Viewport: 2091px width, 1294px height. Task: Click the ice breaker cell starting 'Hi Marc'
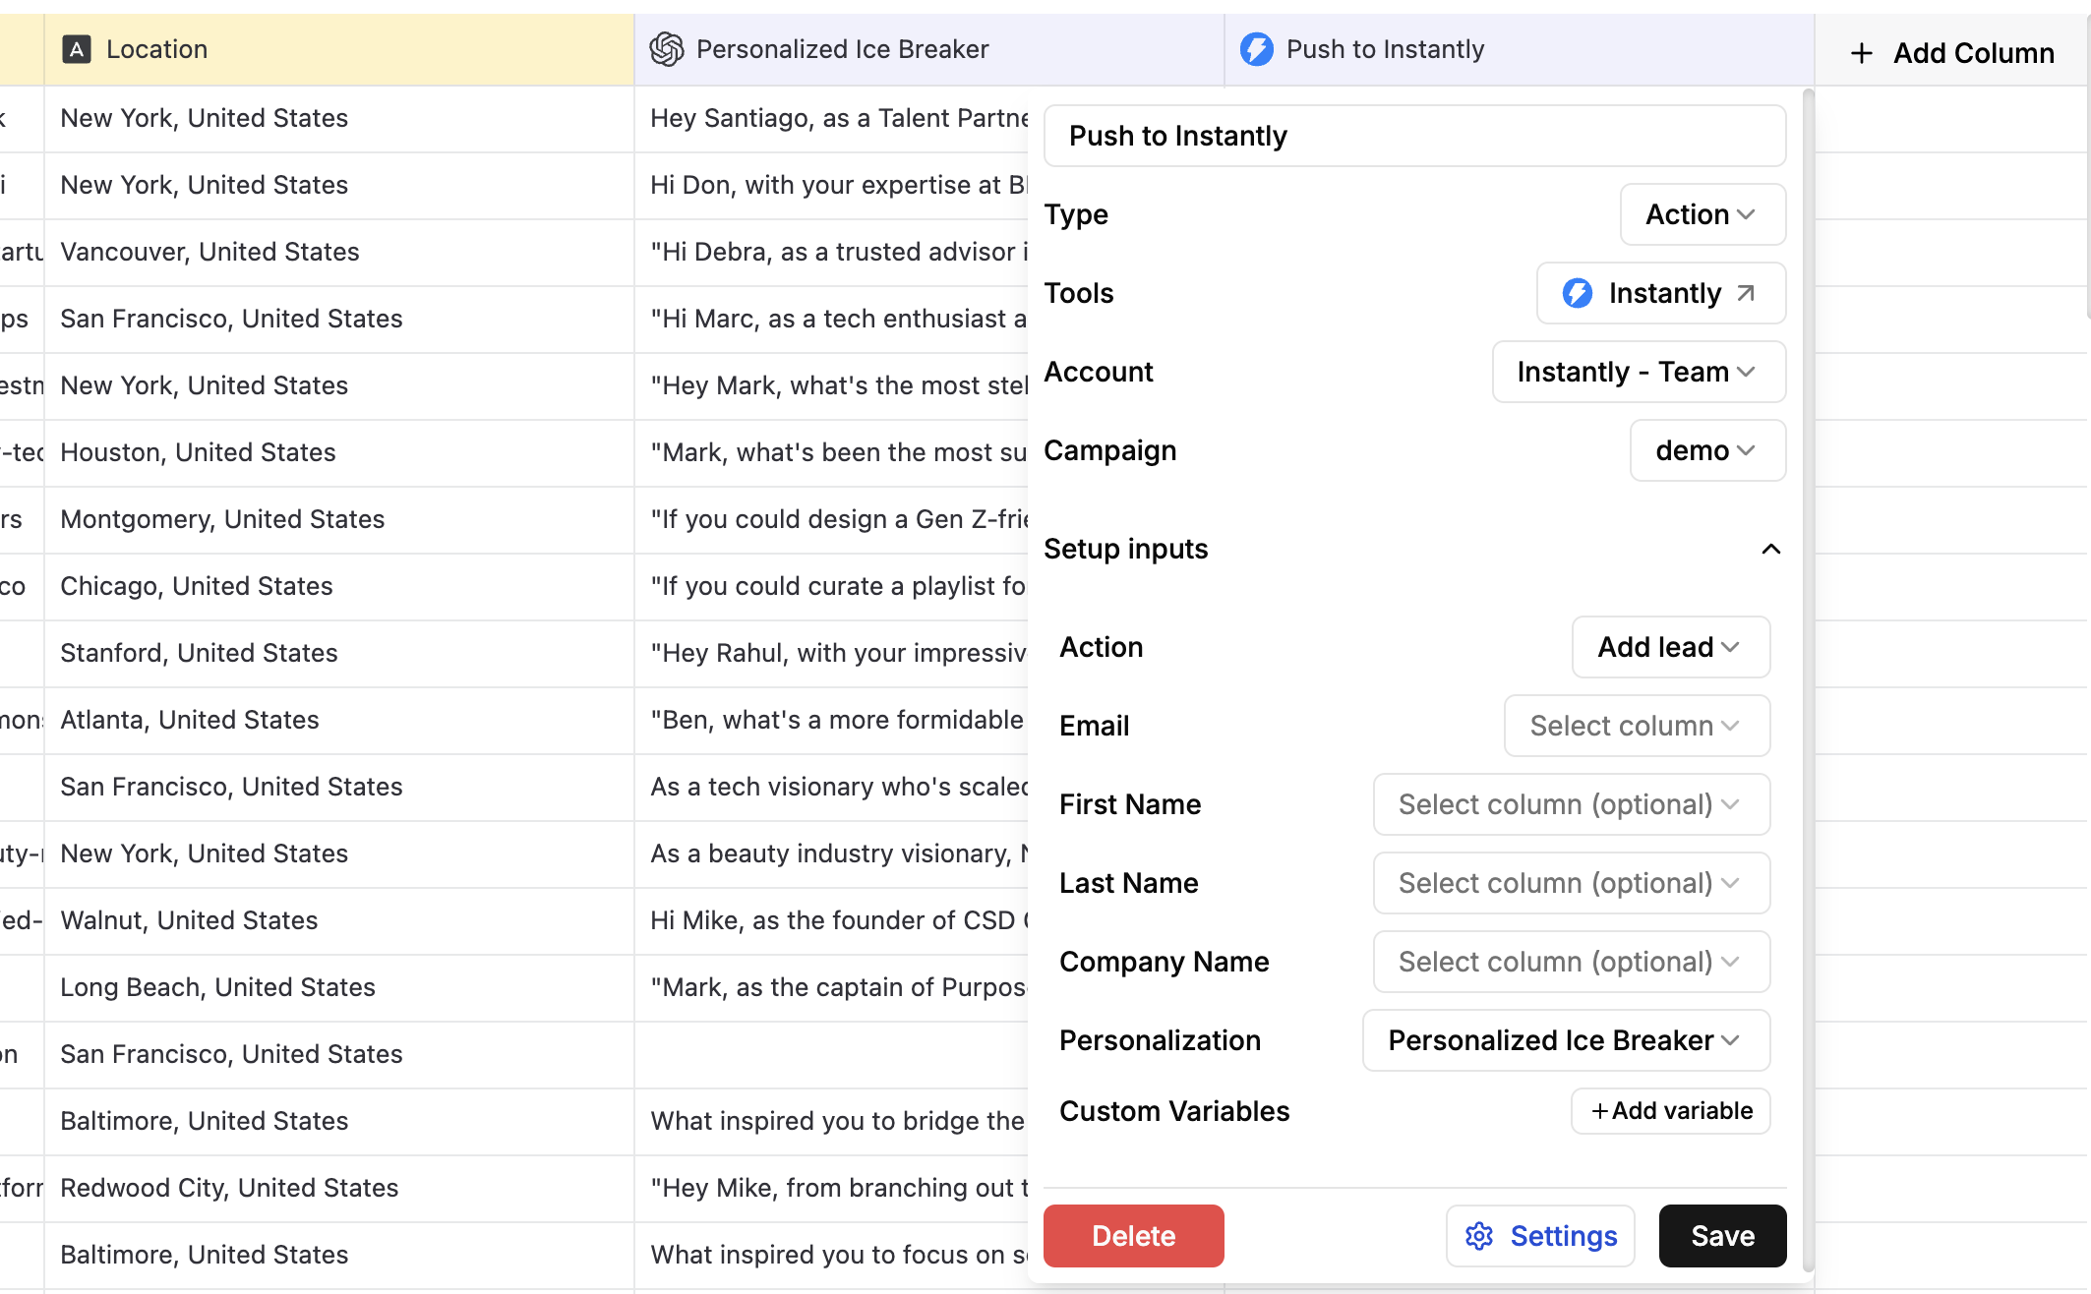(832, 319)
